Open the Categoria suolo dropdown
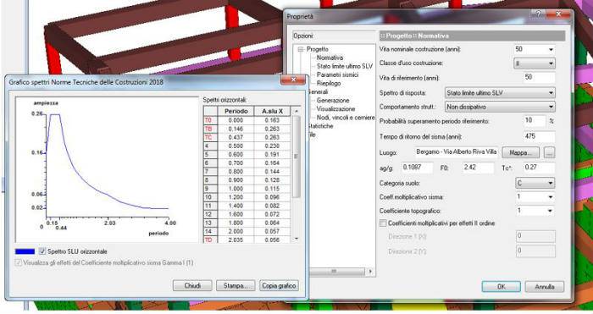The height and width of the screenshot is (314, 593). coord(535,184)
